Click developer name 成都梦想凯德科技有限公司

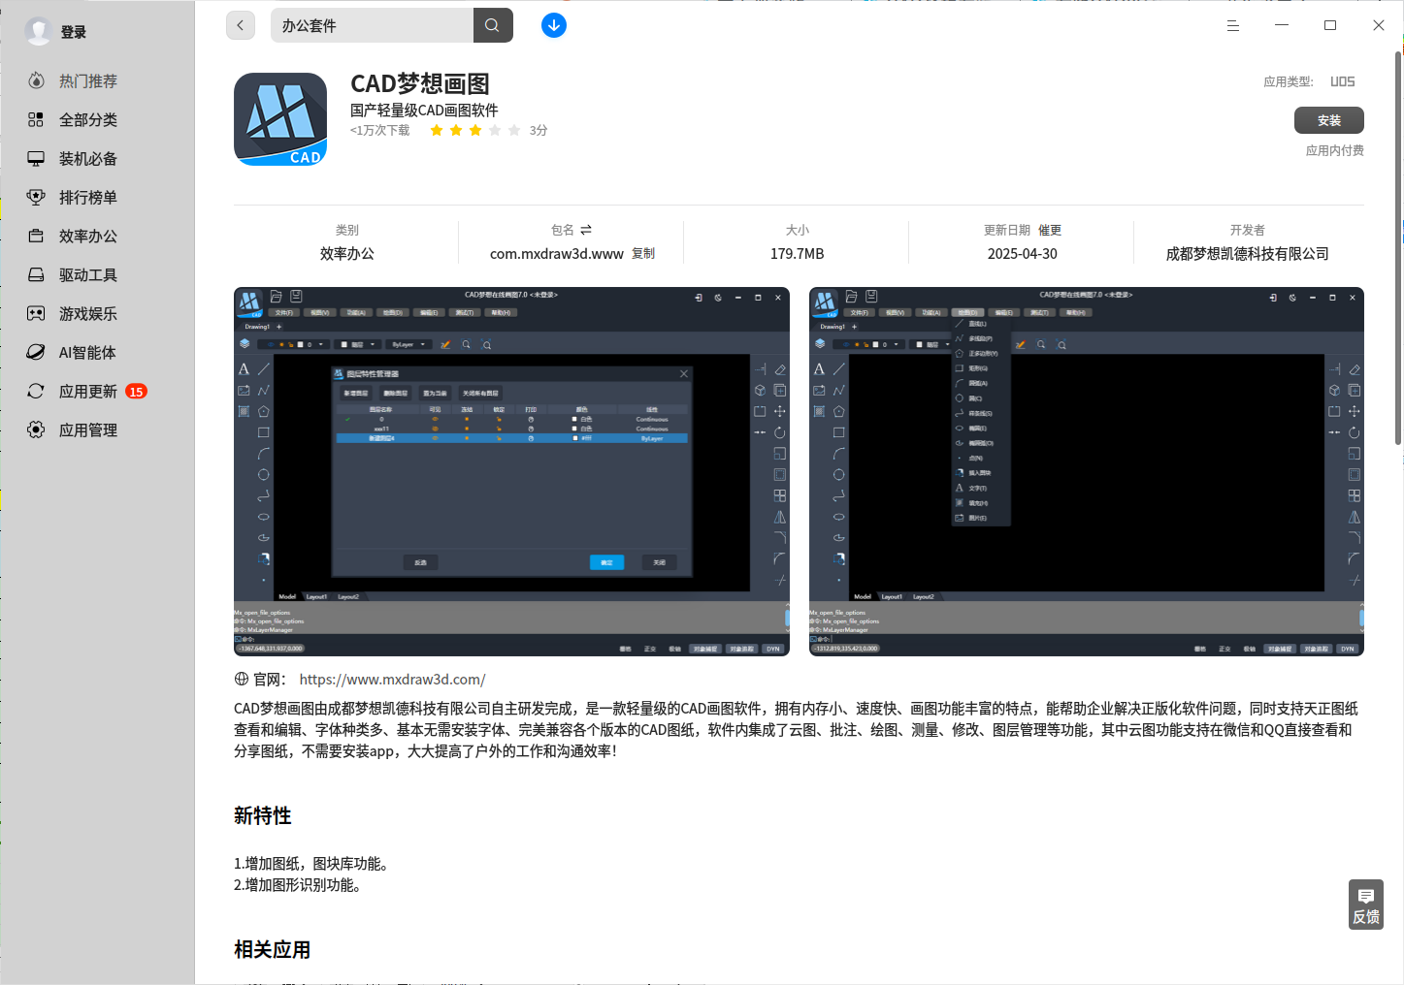click(x=1248, y=254)
